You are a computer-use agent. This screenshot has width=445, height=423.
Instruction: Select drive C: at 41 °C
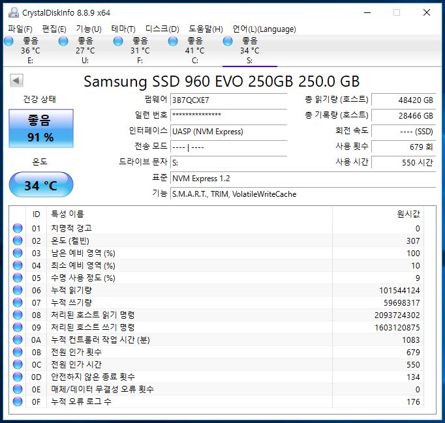pyautogui.click(x=194, y=50)
